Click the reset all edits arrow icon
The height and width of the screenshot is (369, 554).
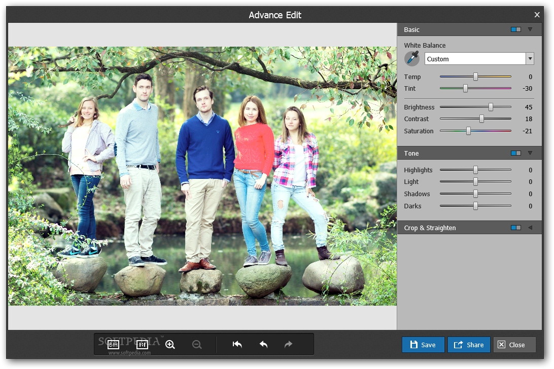[237, 345]
